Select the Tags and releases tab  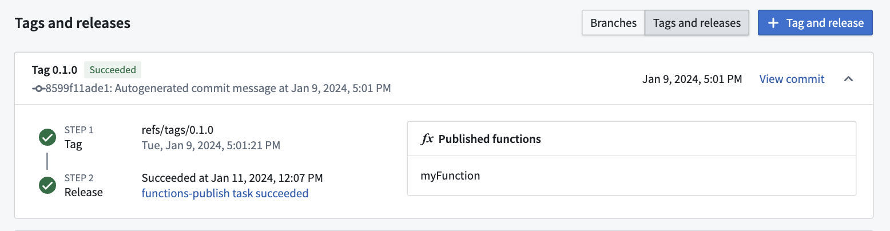(x=697, y=23)
